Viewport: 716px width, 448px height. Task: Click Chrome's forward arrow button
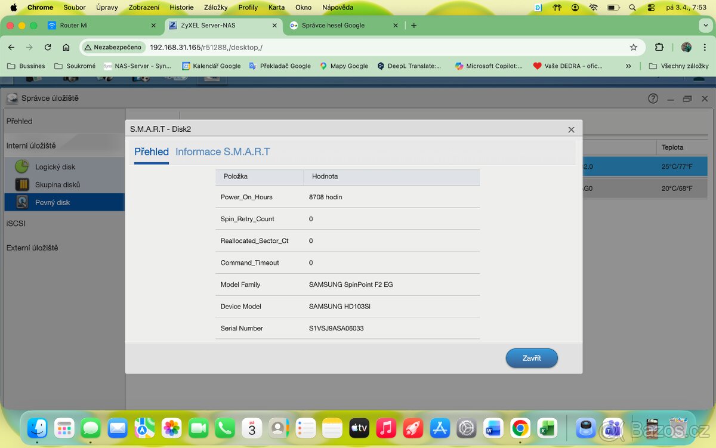(x=29, y=47)
